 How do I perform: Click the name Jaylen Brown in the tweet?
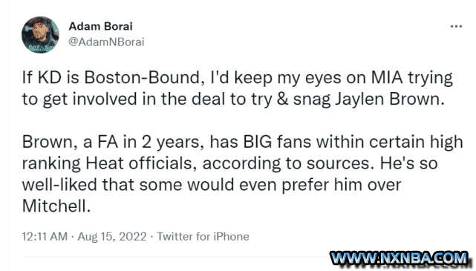[388, 99]
